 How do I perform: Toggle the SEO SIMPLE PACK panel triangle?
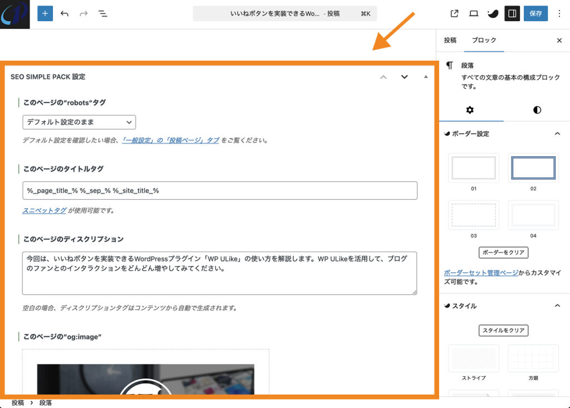(426, 77)
